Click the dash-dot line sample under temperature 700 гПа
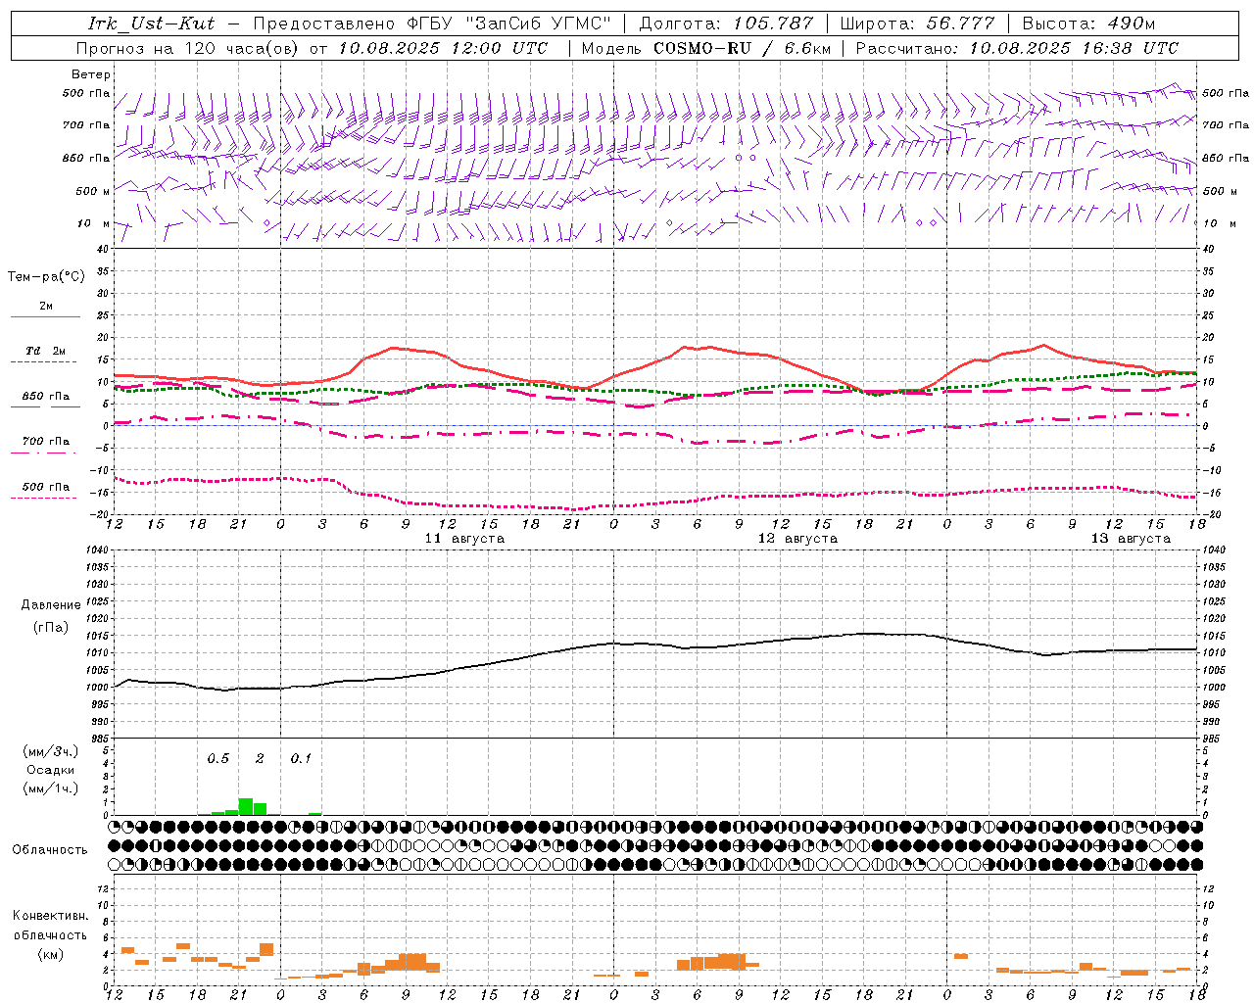Screen dimensions: 1254x1003 pos(44,454)
